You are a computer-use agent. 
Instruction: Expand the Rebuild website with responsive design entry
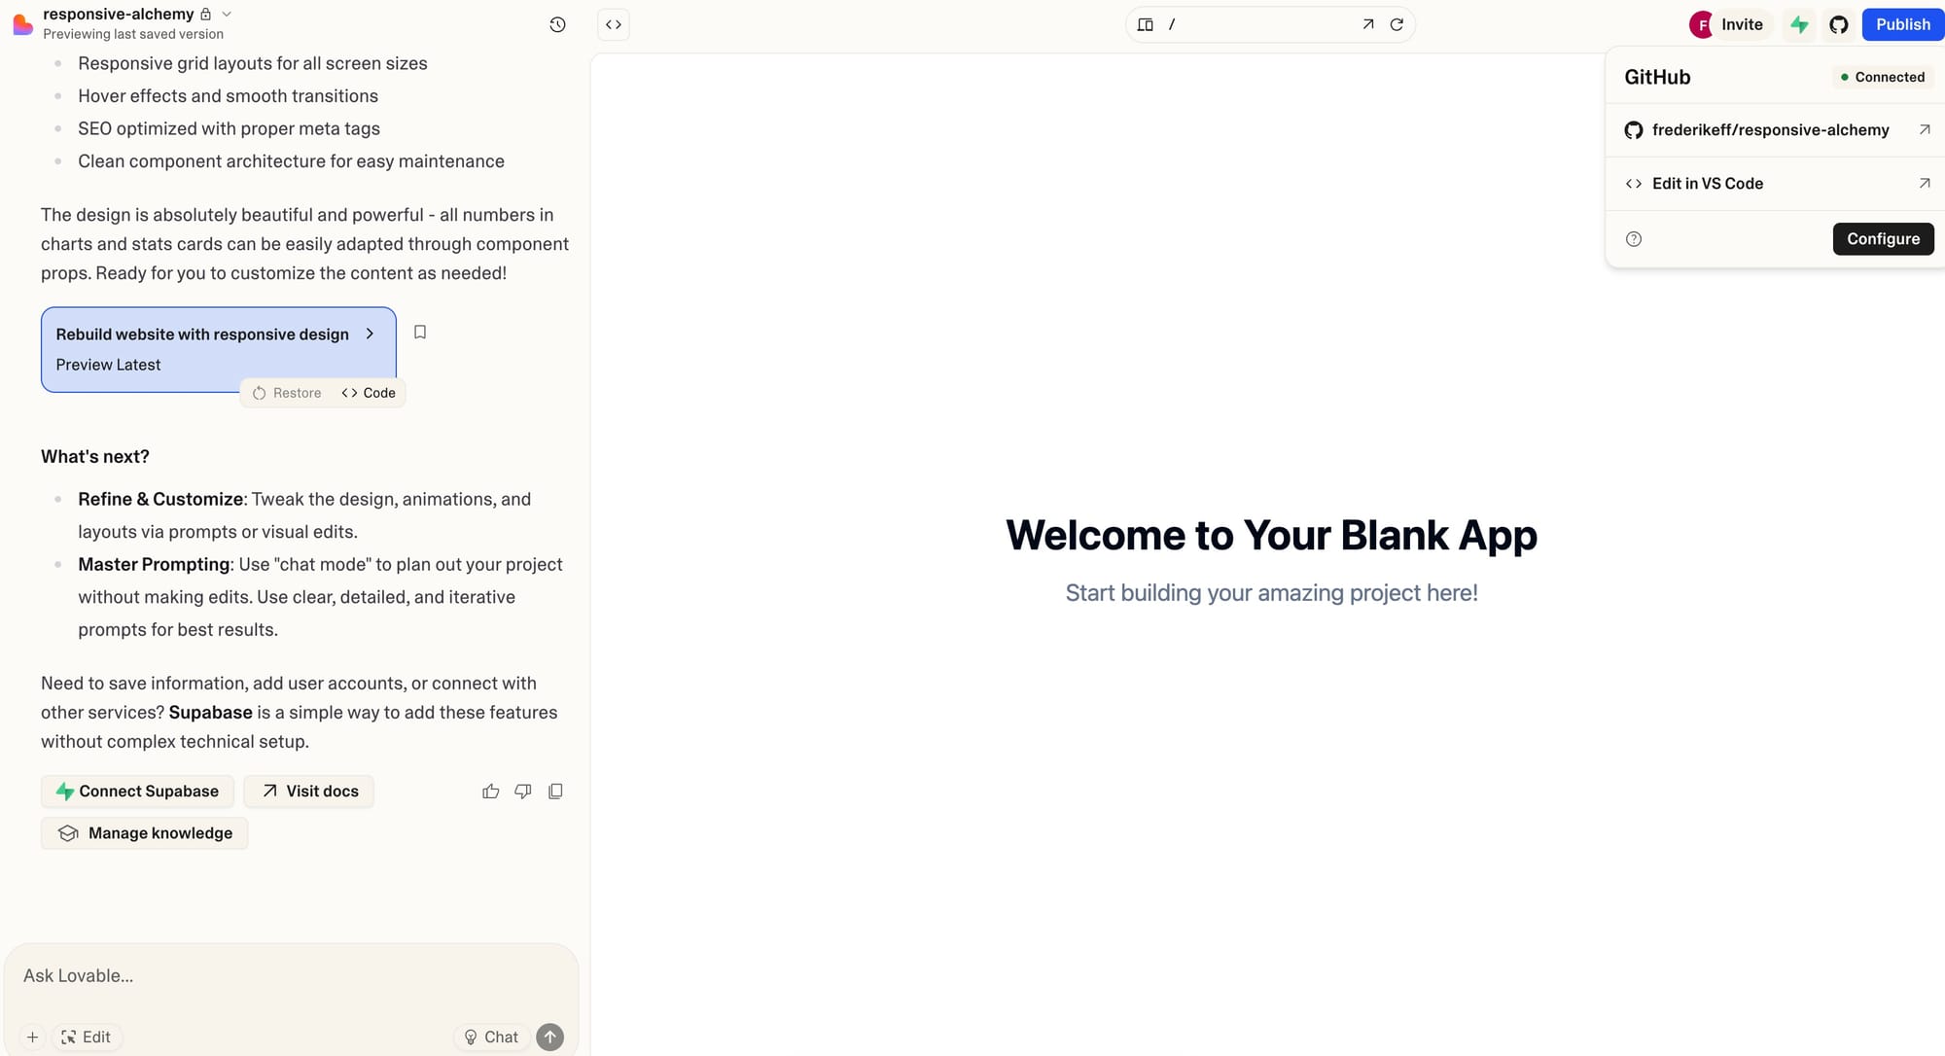click(370, 334)
